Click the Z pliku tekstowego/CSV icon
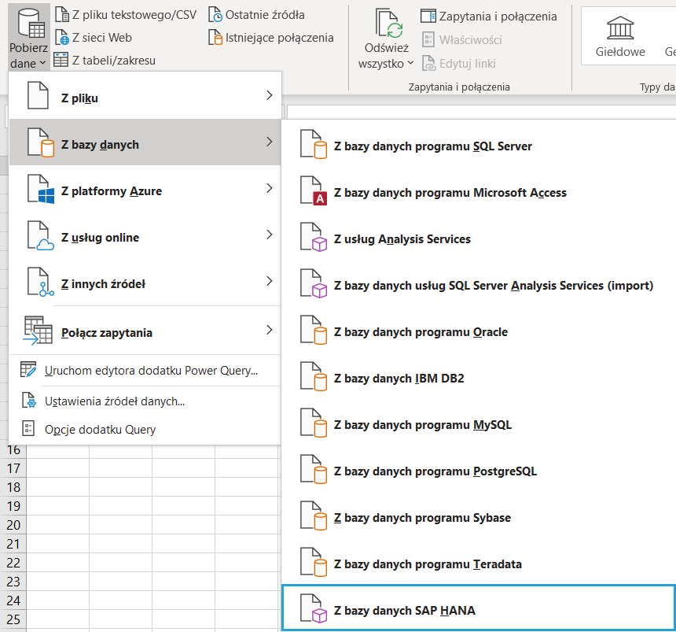 point(62,14)
